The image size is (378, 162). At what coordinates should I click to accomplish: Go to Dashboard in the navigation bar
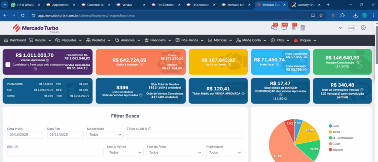pos(14,40)
